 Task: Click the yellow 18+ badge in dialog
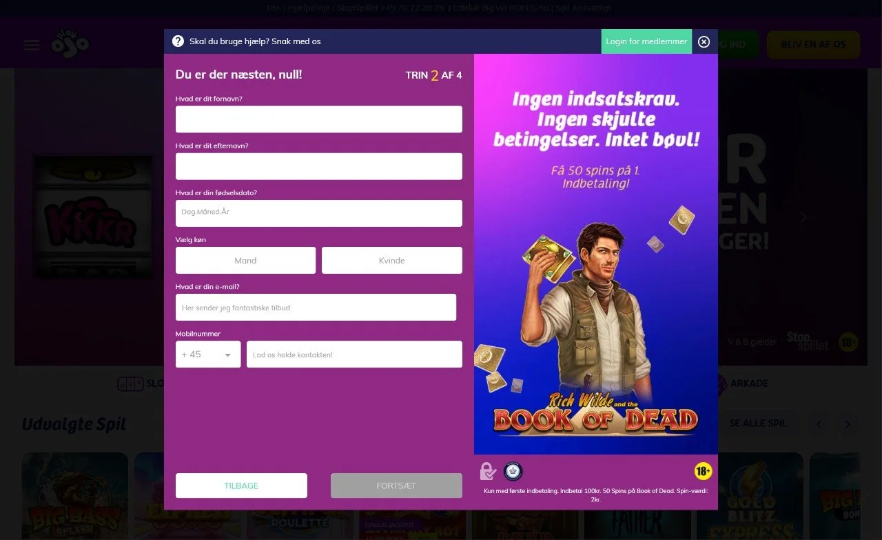(703, 472)
